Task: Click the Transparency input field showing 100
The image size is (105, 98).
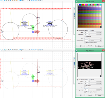Action: tap(86, 90)
